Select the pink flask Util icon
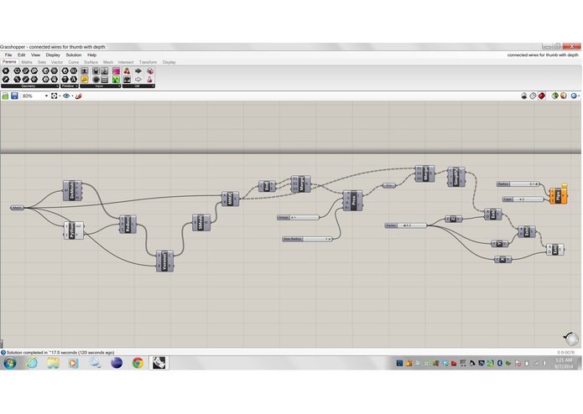 150,80
